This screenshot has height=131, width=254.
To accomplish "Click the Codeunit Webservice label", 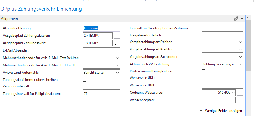I will (146, 93).
